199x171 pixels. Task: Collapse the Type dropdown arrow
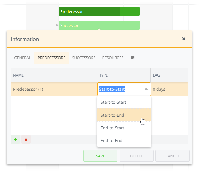click(146, 89)
